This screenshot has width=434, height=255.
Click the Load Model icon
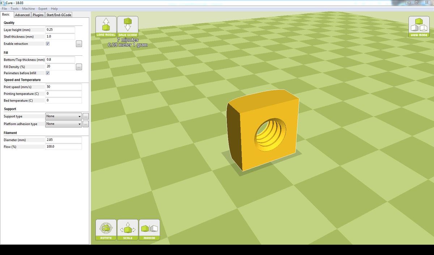pyautogui.click(x=106, y=27)
